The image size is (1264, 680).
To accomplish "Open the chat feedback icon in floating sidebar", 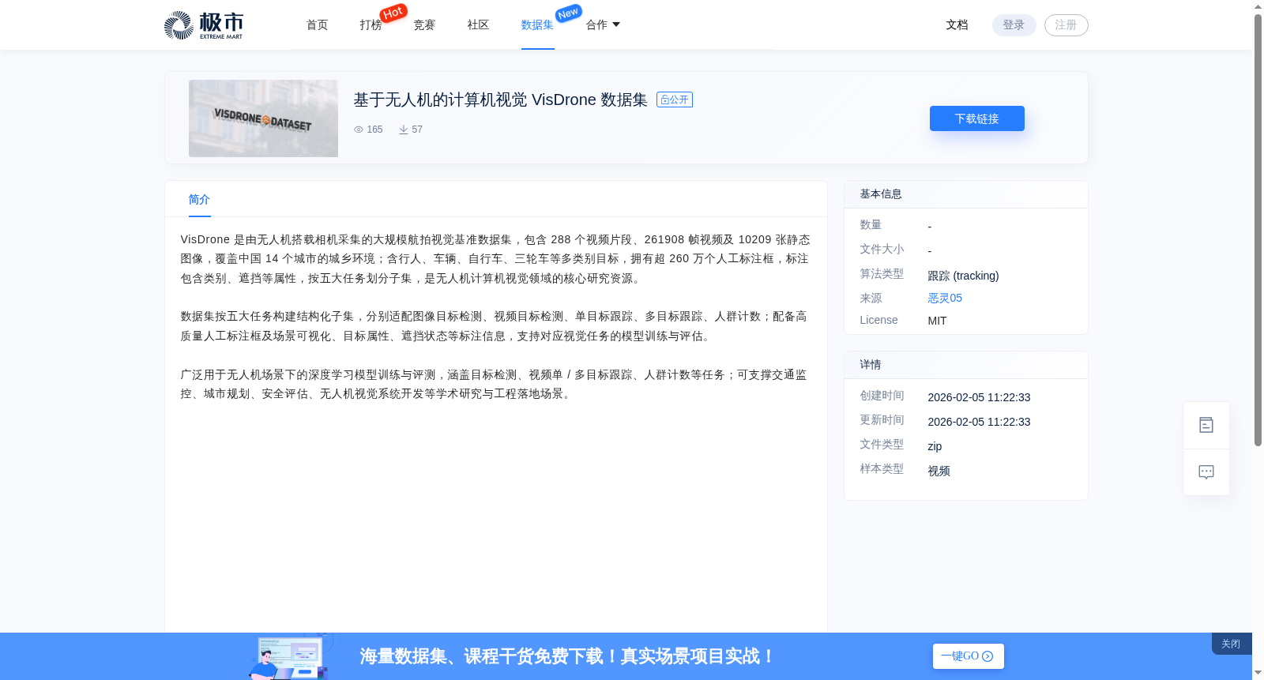I will (1206, 472).
